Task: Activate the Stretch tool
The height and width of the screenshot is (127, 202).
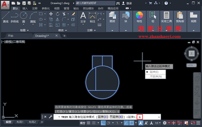Action: click(x=51, y=25)
